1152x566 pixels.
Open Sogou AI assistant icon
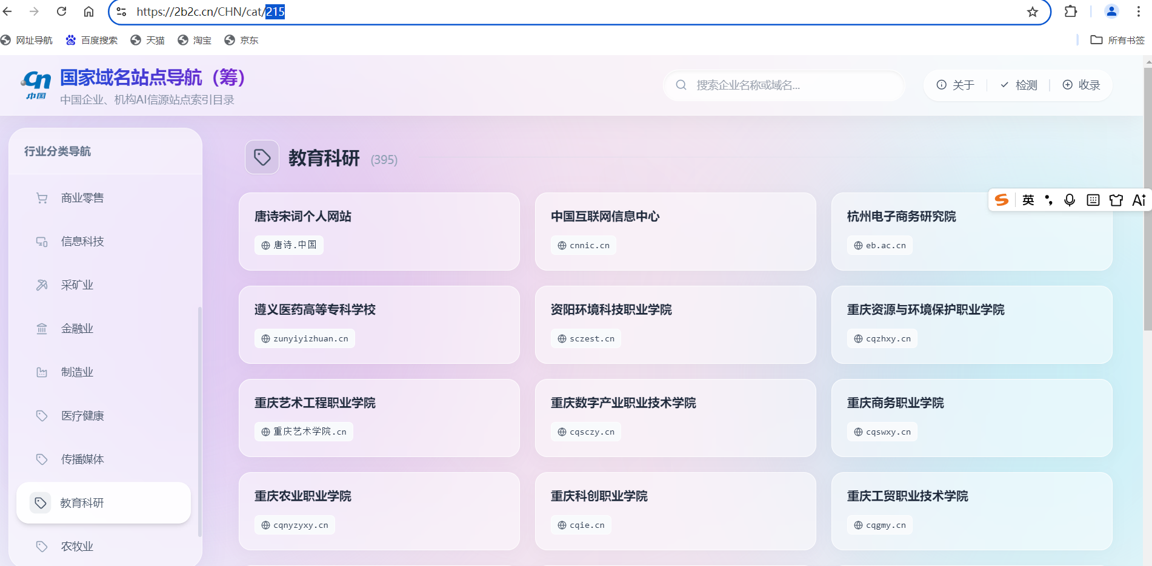[x=1139, y=200]
